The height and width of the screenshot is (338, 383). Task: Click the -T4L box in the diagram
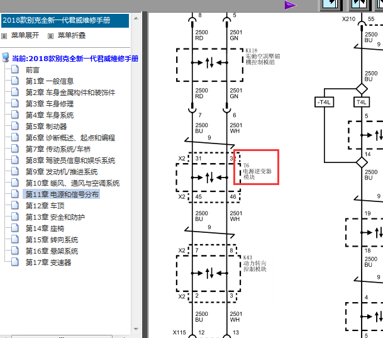(324, 102)
